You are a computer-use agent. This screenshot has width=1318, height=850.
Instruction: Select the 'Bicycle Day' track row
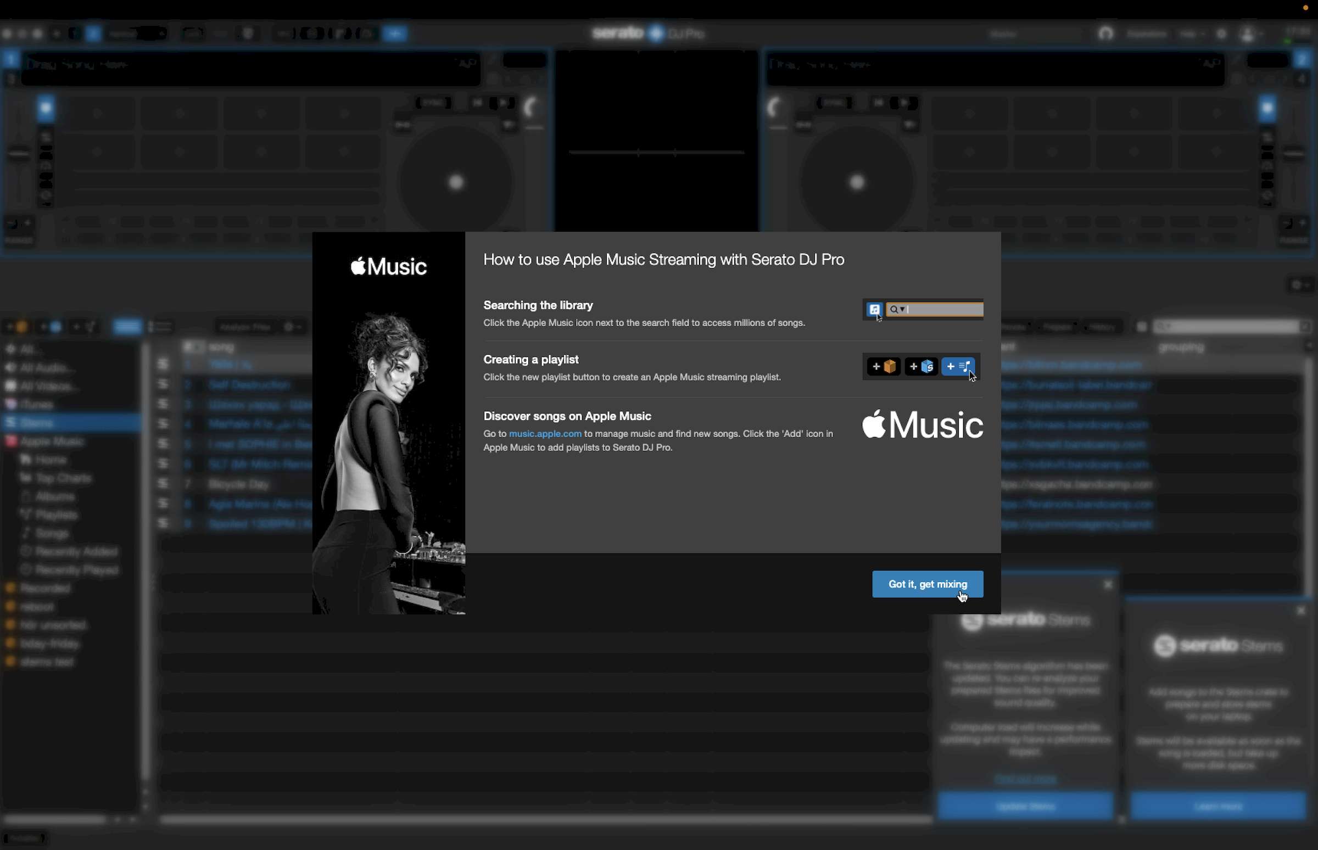(238, 484)
